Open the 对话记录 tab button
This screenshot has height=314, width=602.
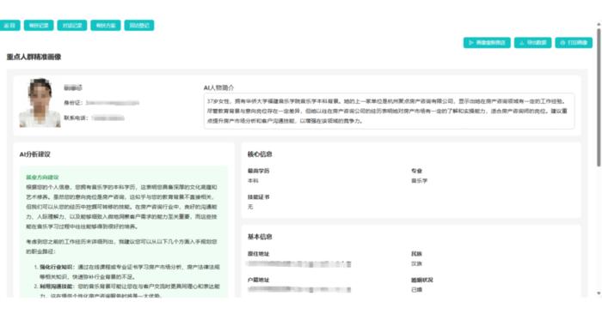coord(72,25)
